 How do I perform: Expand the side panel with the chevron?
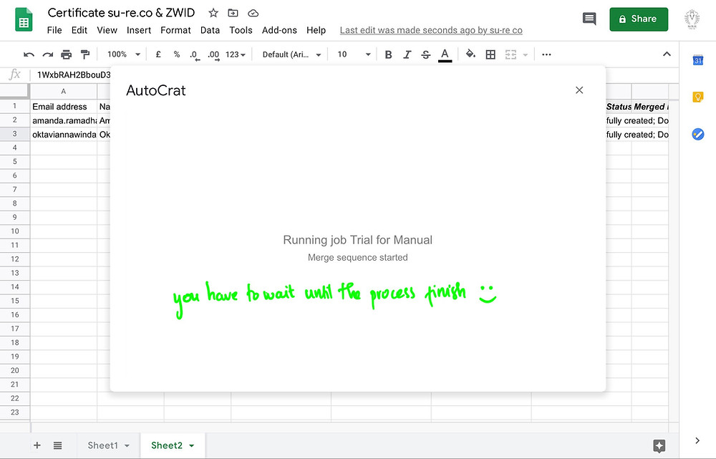click(x=697, y=440)
